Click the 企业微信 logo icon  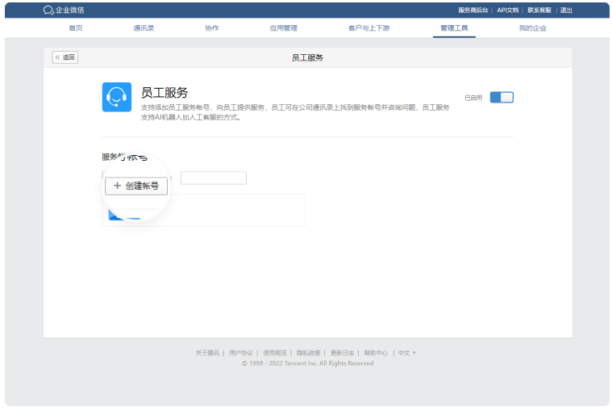pyautogui.click(x=48, y=10)
